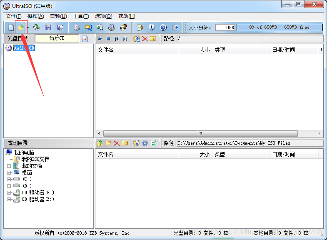Click the New blank document icon
This screenshot has height=240, width=327.
tap(11, 27)
